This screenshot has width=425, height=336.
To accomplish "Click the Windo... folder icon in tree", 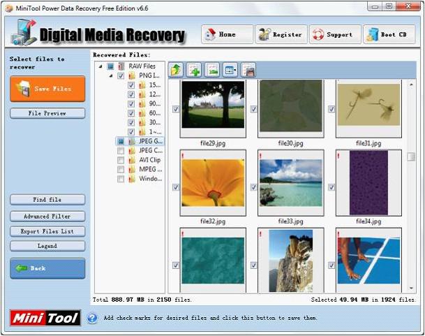I will pos(132,179).
